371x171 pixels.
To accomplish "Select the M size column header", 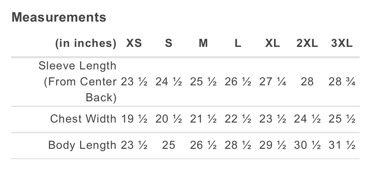I will click(203, 43).
